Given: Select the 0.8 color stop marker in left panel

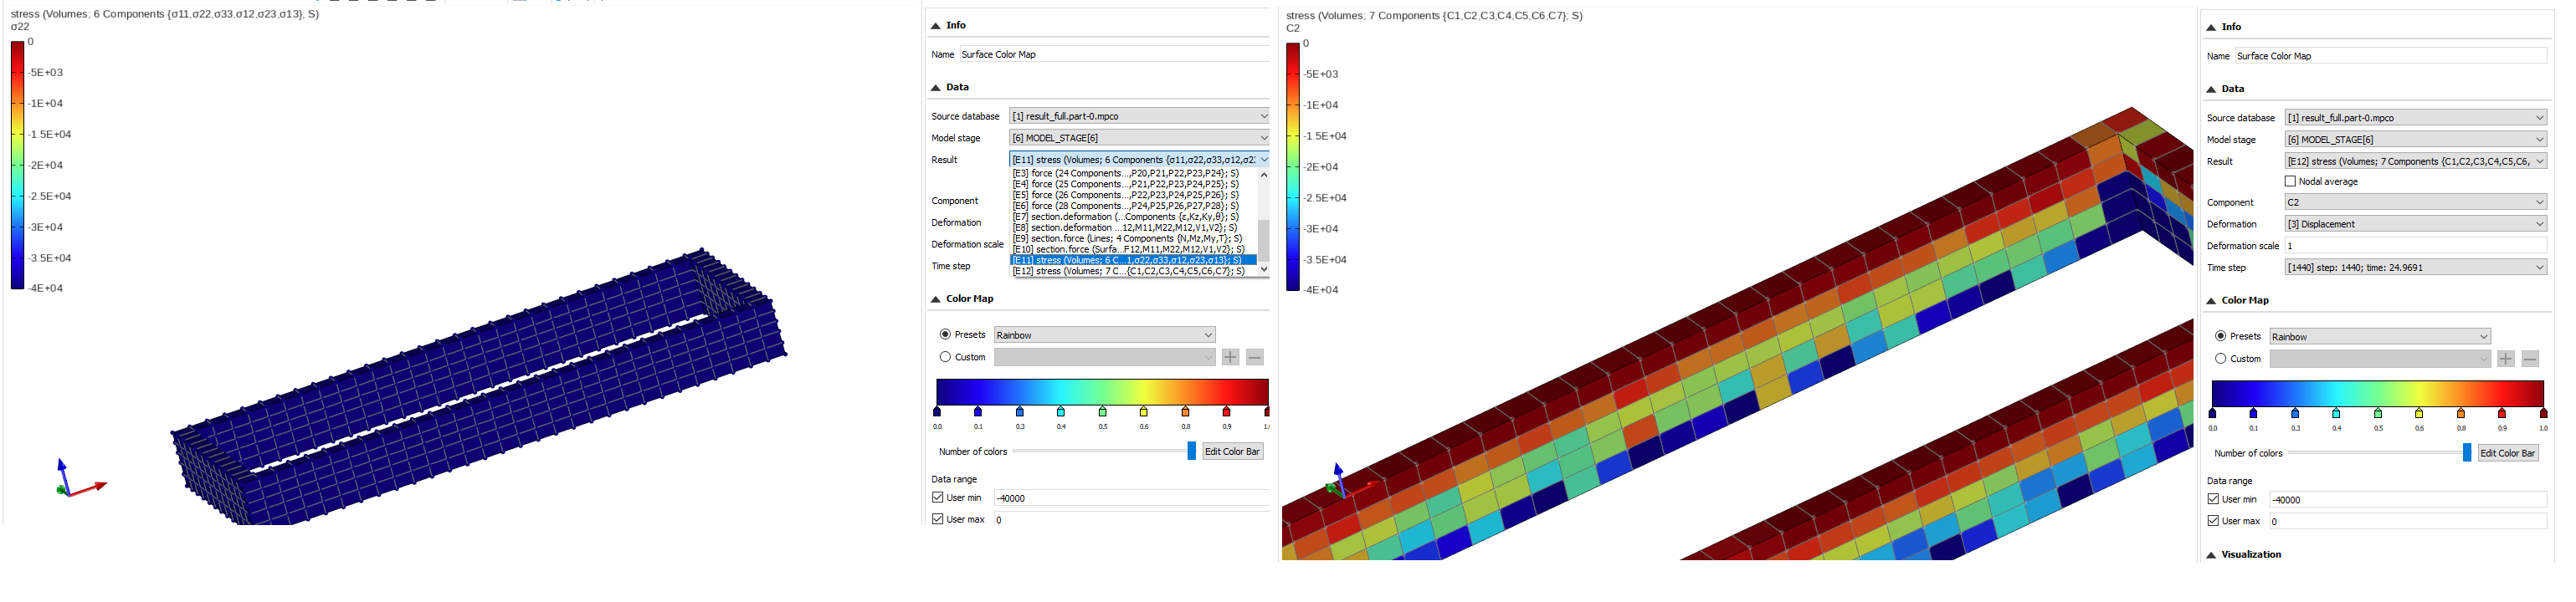Looking at the screenshot, I should pyautogui.click(x=1186, y=411).
